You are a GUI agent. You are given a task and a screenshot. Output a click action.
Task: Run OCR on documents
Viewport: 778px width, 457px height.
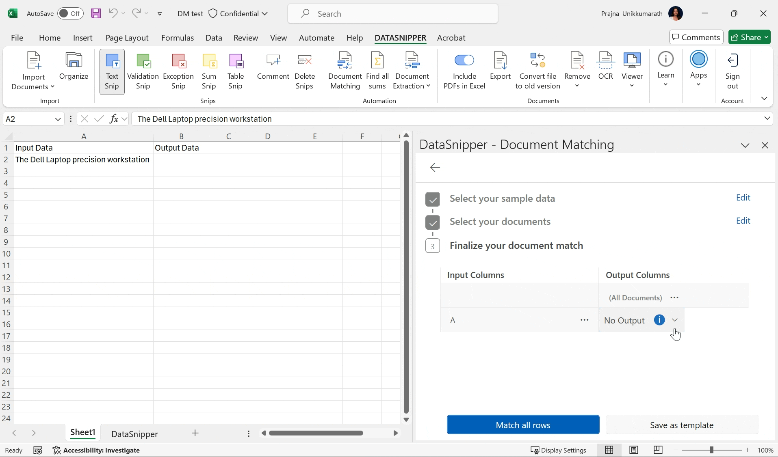[x=605, y=67]
